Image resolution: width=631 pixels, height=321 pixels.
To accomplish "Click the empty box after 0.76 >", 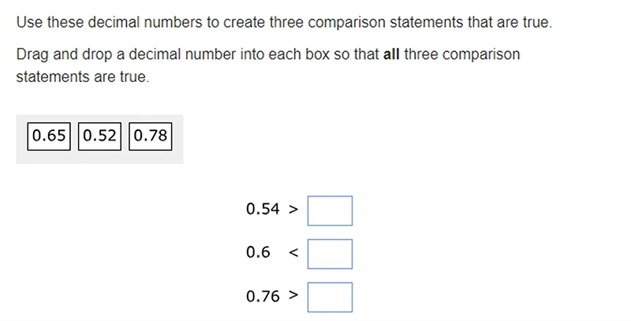I will pos(330,297).
